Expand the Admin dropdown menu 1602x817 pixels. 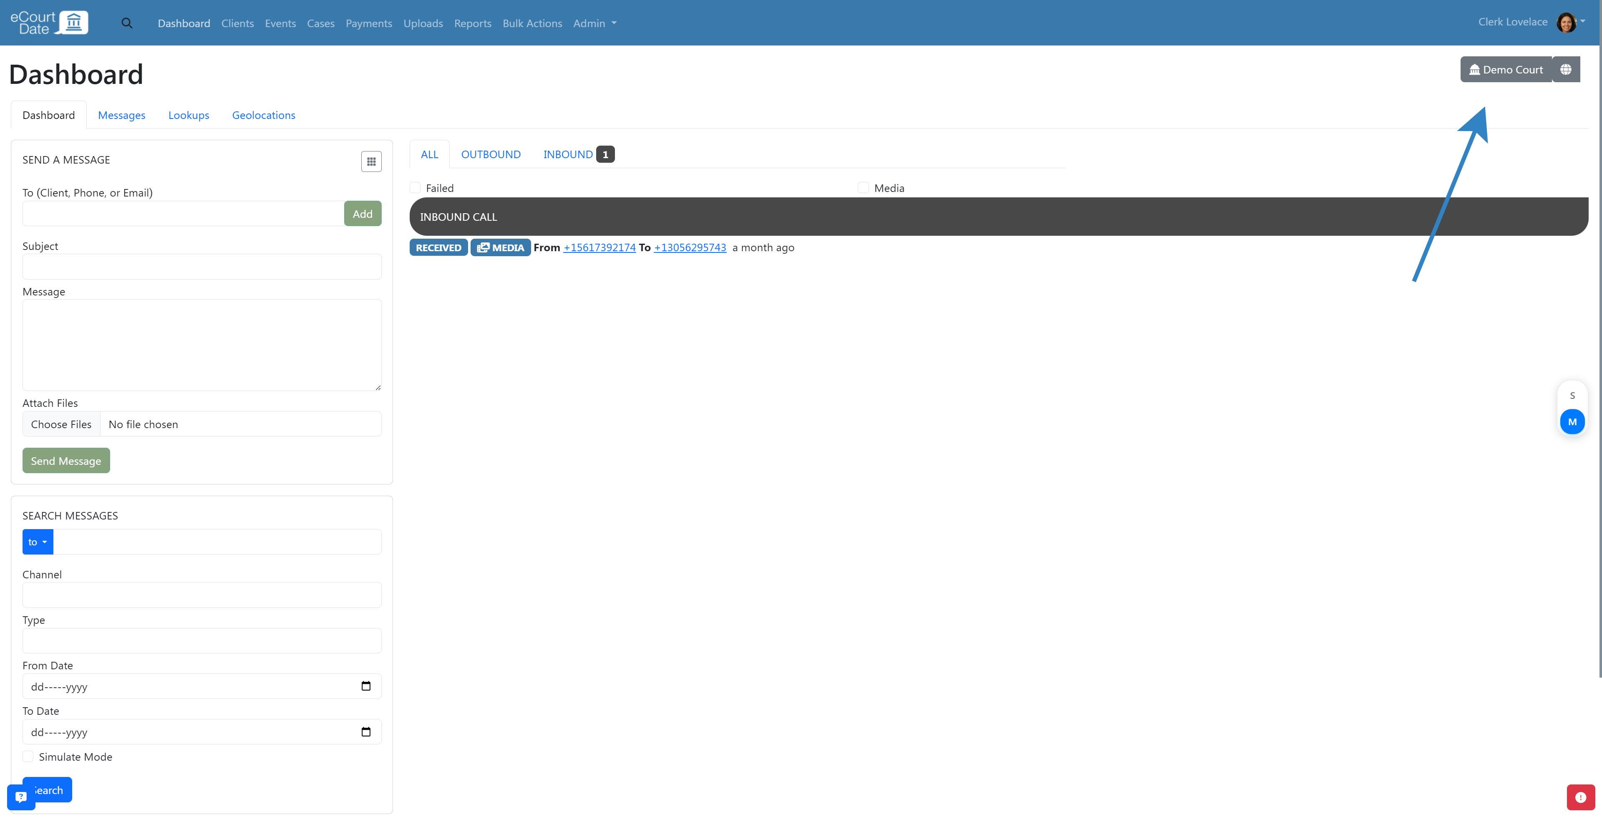[594, 23]
